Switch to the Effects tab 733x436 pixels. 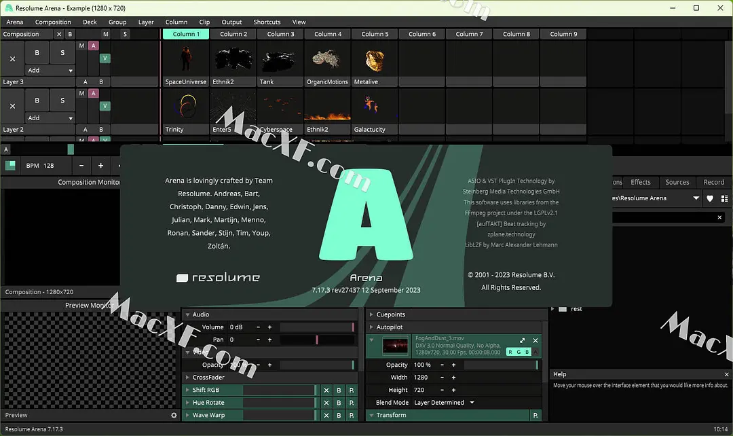pyautogui.click(x=641, y=183)
